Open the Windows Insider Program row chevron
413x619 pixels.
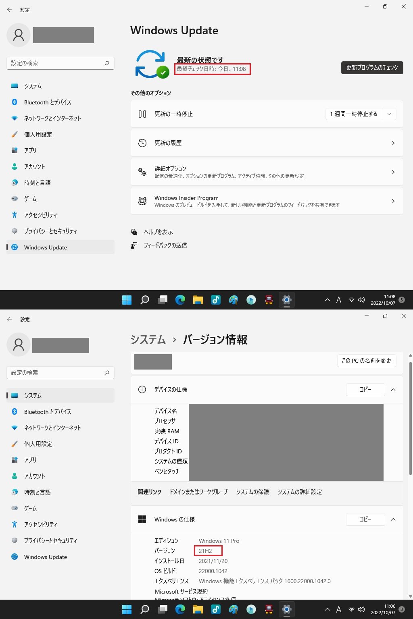[393, 201]
